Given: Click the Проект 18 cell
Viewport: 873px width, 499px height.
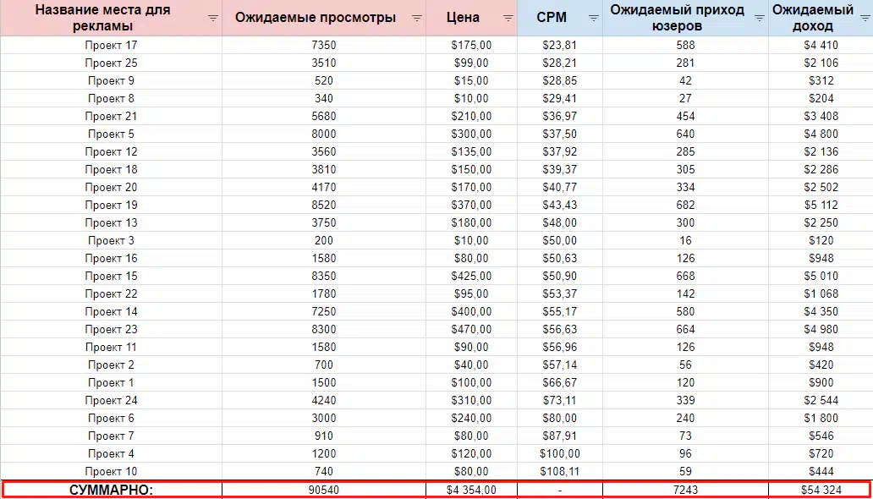Looking at the screenshot, I should 112,169.
